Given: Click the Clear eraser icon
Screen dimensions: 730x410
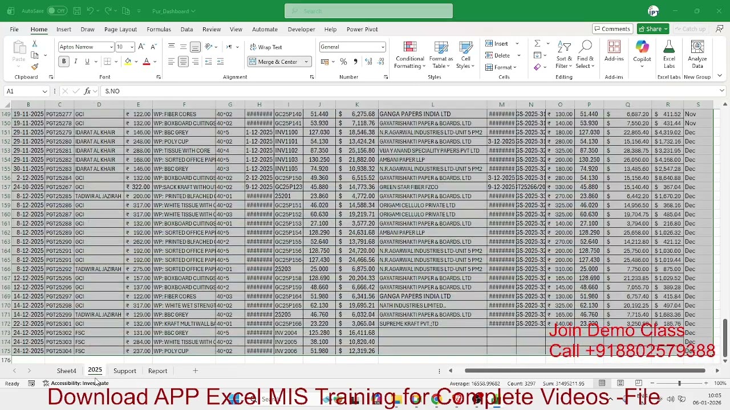Looking at the screenshot, I should pyautogui.click(x=537, y=67).
